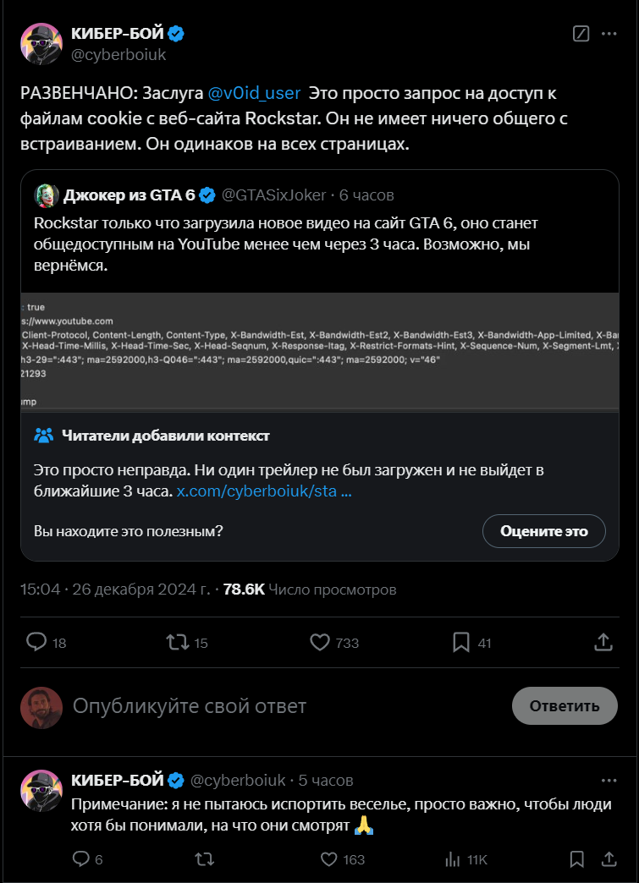Like the main post with 733 likes
This screenshot has width=639, height=883.
(x=319, y=642)
